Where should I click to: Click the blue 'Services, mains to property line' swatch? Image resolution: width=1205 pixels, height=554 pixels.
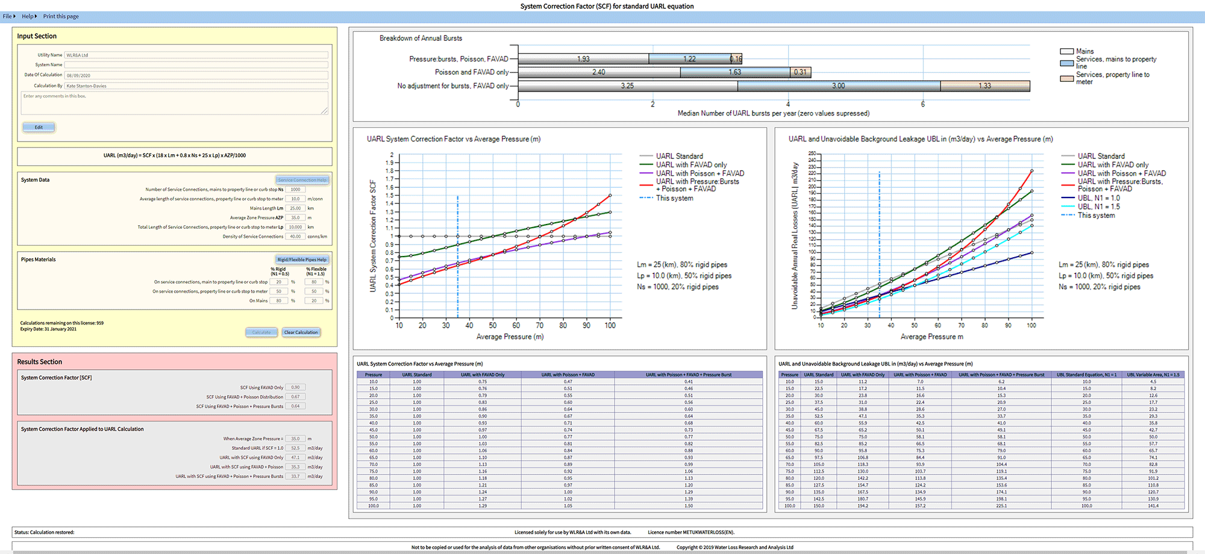pyautogui.click(x=1066, y=63)
